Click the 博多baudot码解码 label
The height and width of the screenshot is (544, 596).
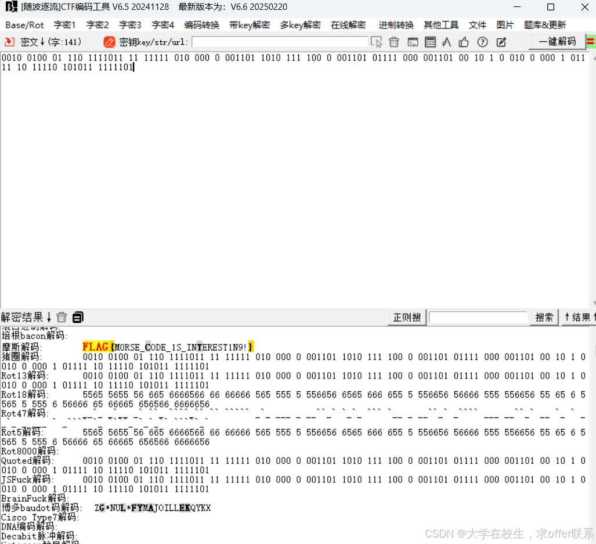42,508
